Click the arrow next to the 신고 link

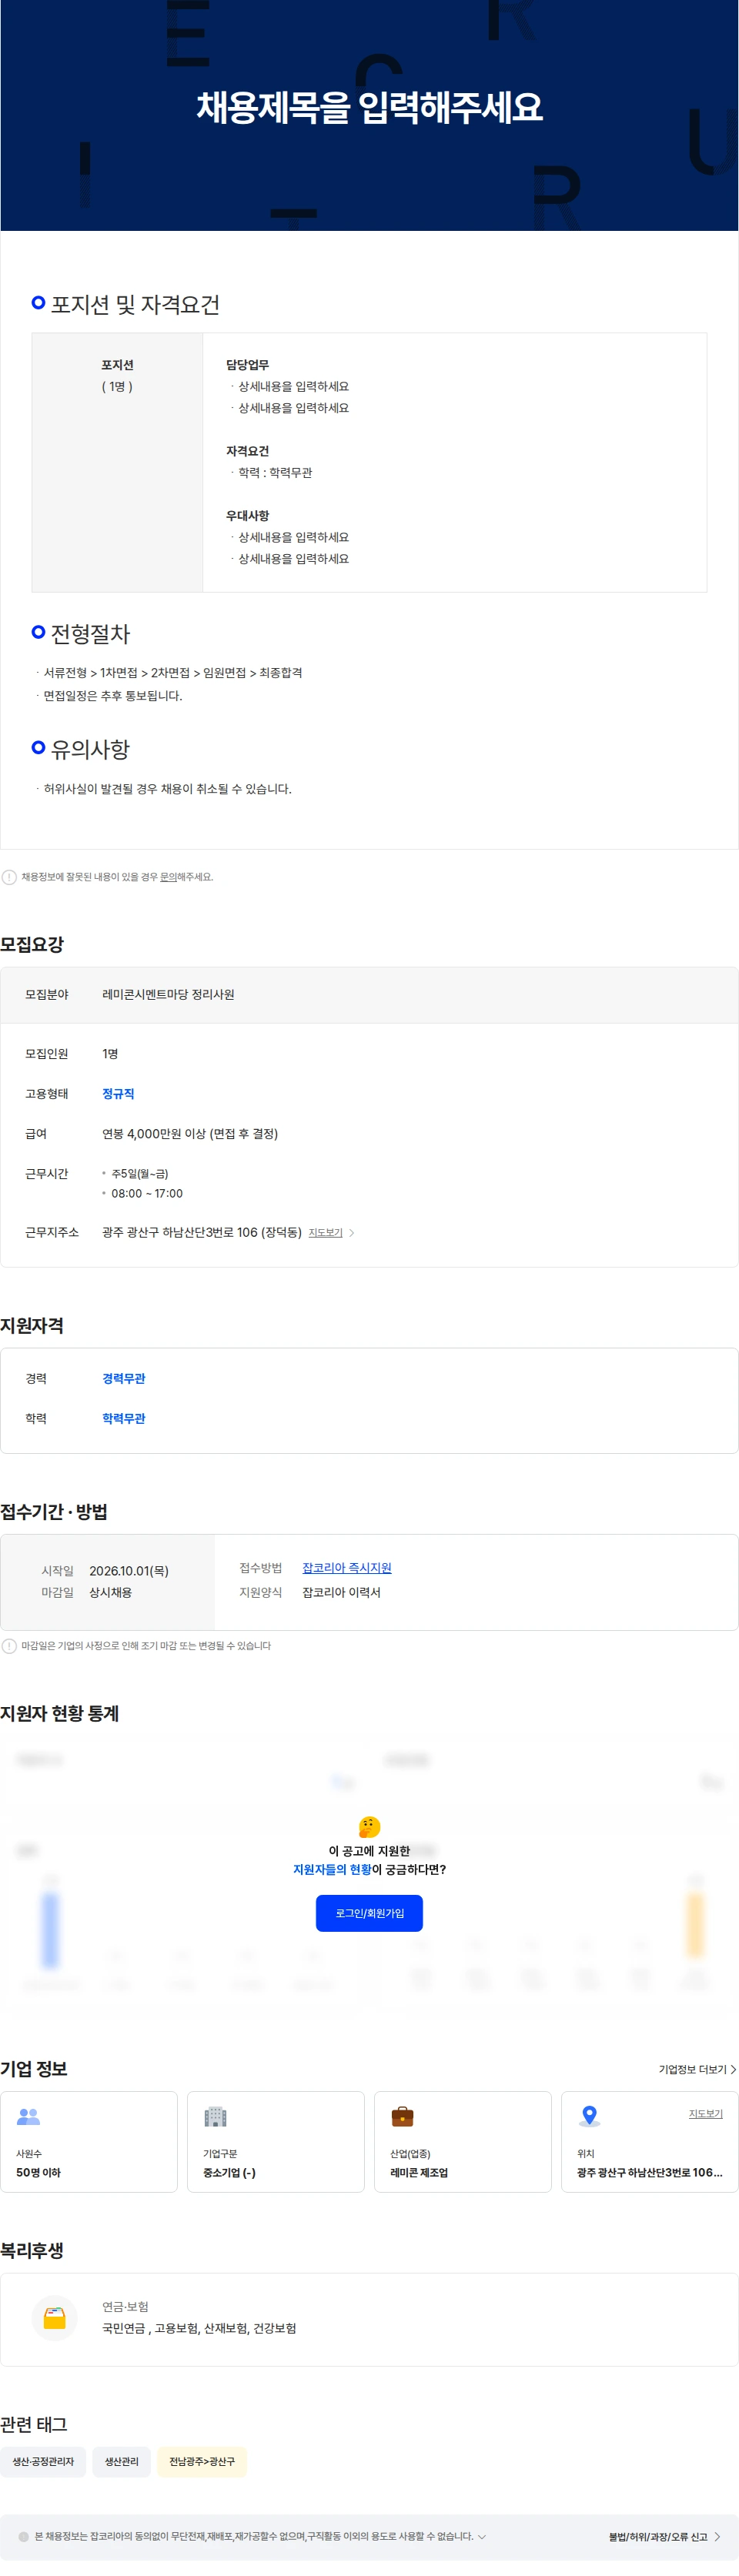pyautogui.click(x=717, y=2536)
